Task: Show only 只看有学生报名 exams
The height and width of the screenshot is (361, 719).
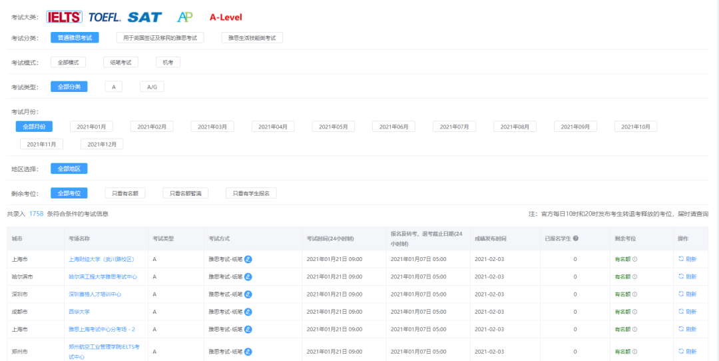Action: [251, 193]
